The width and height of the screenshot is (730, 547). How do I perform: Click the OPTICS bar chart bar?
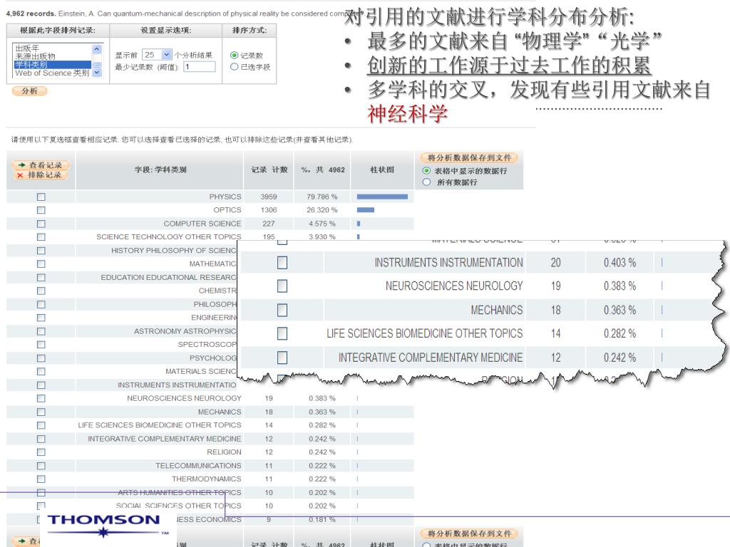[x=366, y=210]
